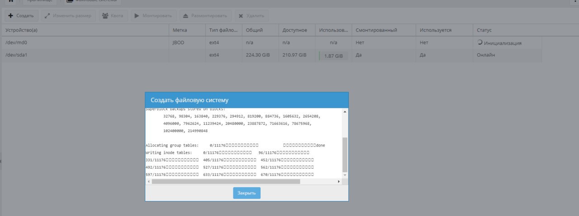Click the Изменить размер toolbar button
Screen dimensions: 579x216
coord(69,16)
